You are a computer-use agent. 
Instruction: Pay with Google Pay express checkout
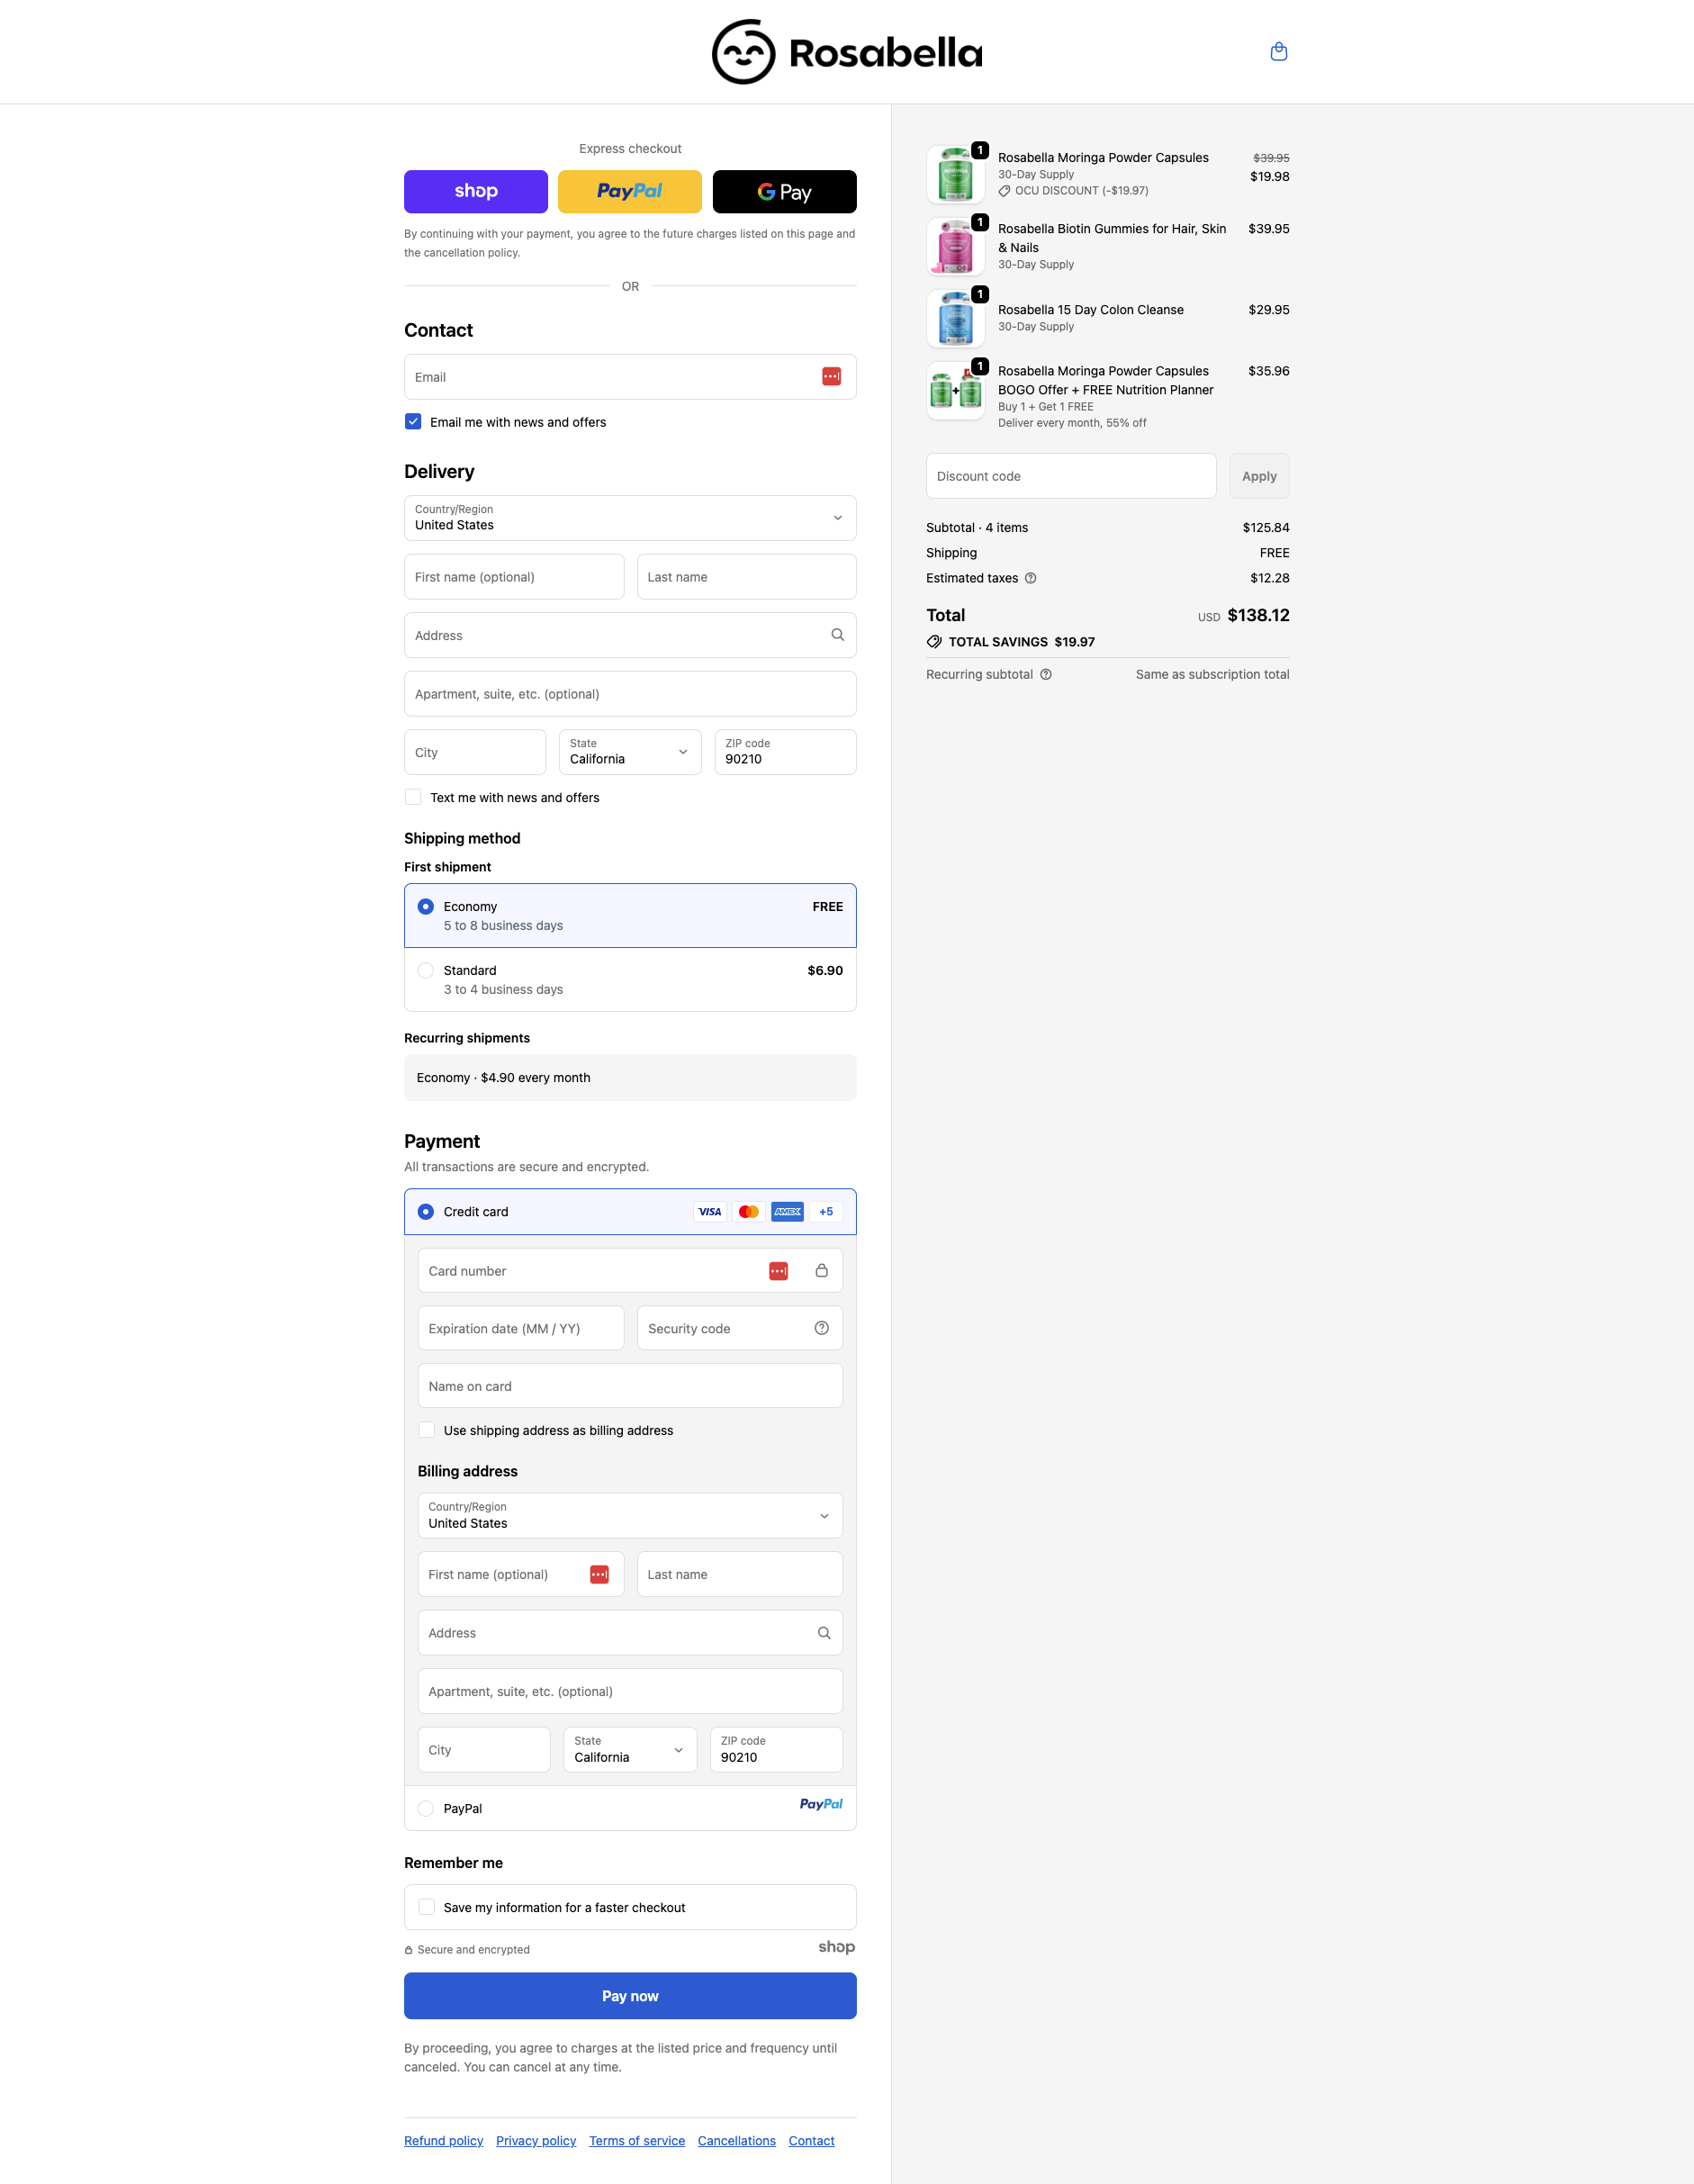pyautogui.click(x=785, y=192)
